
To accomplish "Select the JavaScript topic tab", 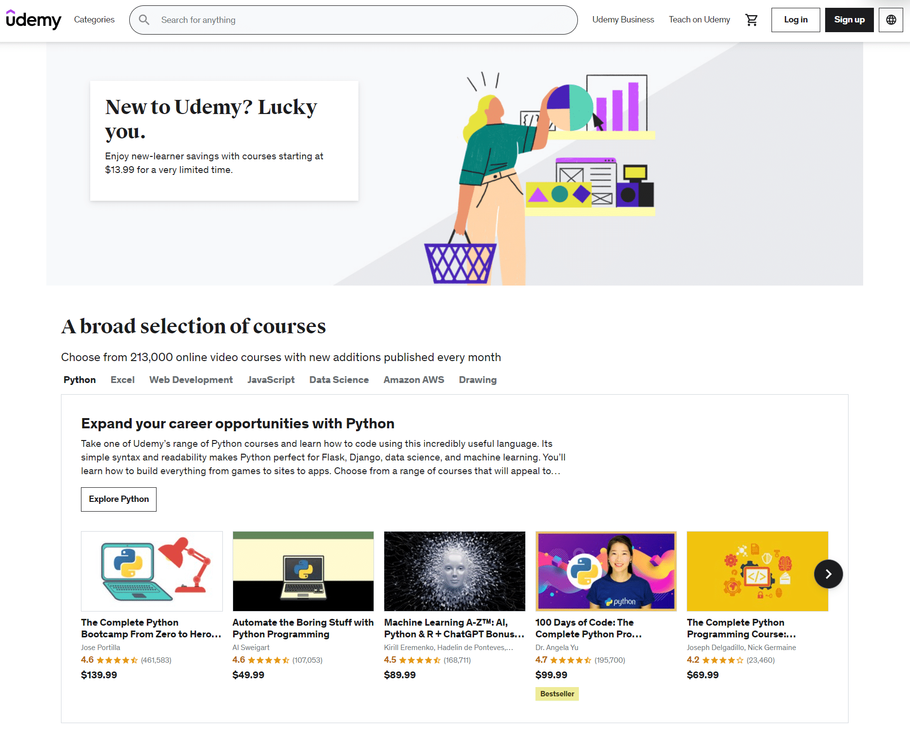I will click(271, 380).
